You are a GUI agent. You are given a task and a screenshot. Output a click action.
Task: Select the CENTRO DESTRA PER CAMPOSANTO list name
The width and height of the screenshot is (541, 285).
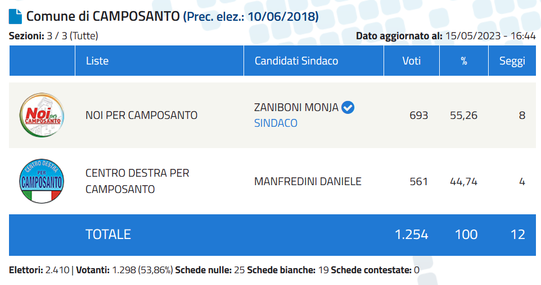point(137,181)
